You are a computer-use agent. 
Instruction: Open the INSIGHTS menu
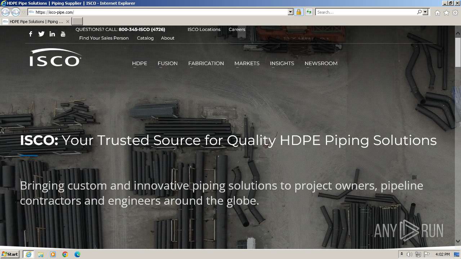[282, 63]
